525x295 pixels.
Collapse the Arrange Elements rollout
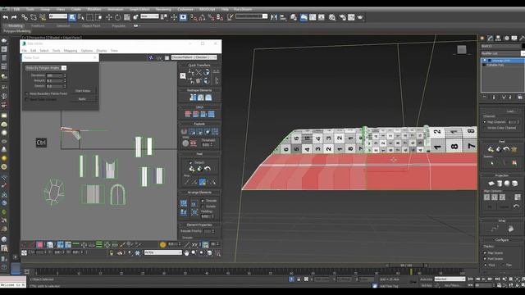(x=199, y=193)
